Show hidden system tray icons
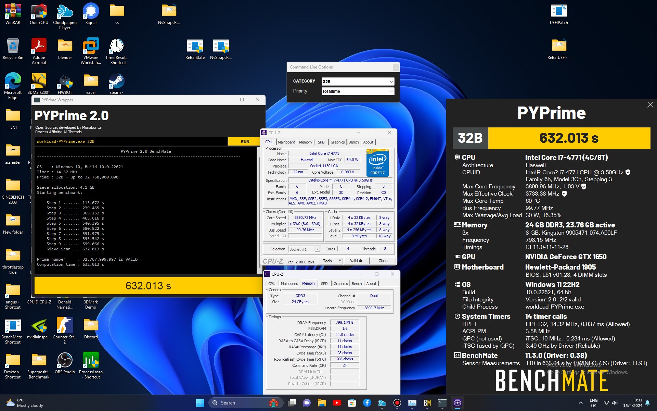Viewport: 657px width, 411px height. tap(580, 403)
